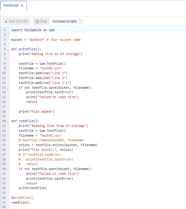Click 'Failed to read file' print on line 15
The height and width of the screenshot is (209, 186).
click(52, 97)
